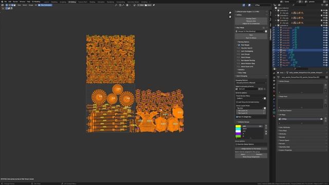Click the Material properties tab icon
The image size is (329, 185).
(274, 116)
